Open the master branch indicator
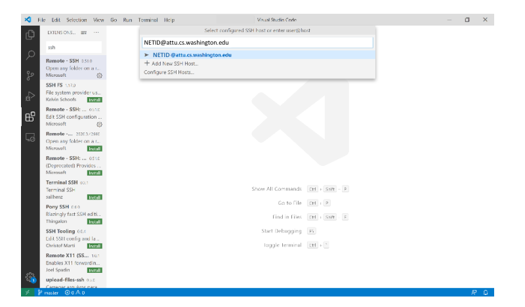 point(48,293)
